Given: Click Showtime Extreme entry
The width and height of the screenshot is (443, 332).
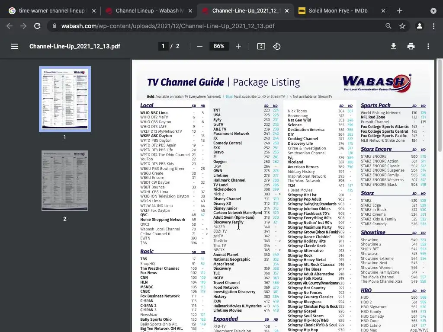Looking at the screenshot, I should 377,259.
